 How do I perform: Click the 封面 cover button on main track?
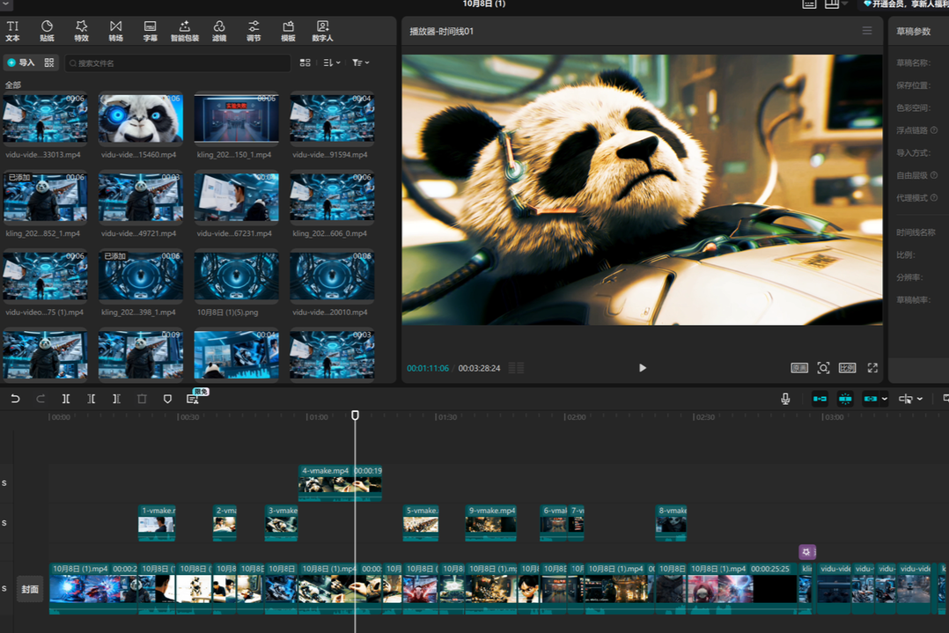(x=30, y=589)
